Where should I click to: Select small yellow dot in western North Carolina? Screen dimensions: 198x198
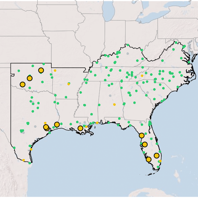coord(142,76)
